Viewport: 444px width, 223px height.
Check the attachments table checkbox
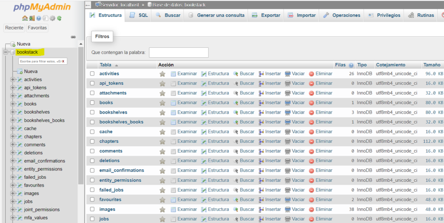pyautogui.click(x=92, y=93)
